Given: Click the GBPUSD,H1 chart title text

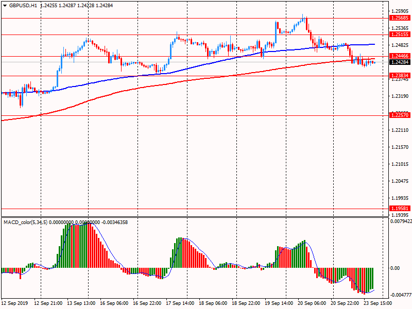Looking at the screenshot, I should [x=23, y=6].
